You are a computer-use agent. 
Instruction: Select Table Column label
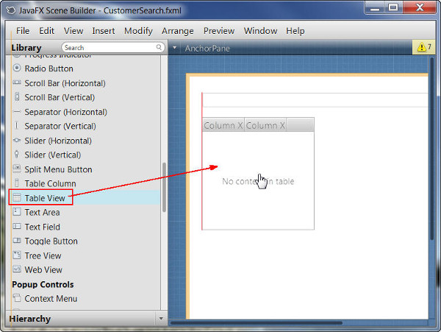pos(50,183)
